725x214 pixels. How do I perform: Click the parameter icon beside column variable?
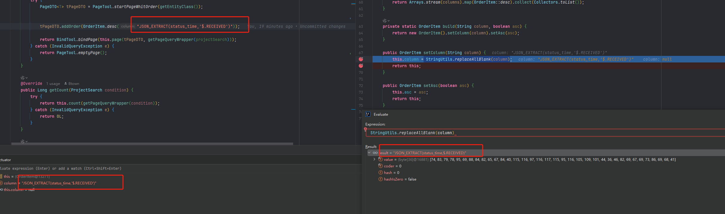[1, 183]
